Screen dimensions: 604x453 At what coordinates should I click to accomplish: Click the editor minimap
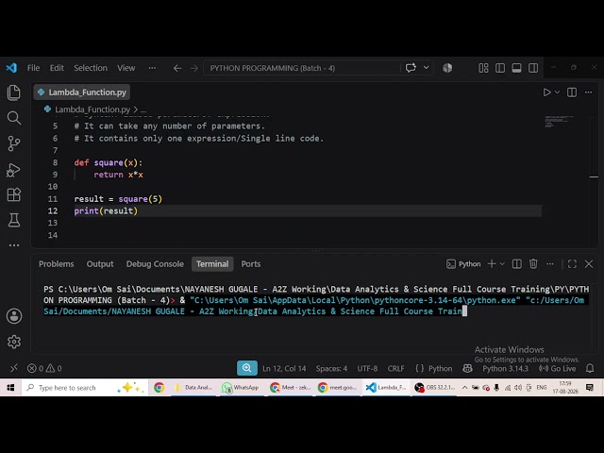[x=559, y=122]
